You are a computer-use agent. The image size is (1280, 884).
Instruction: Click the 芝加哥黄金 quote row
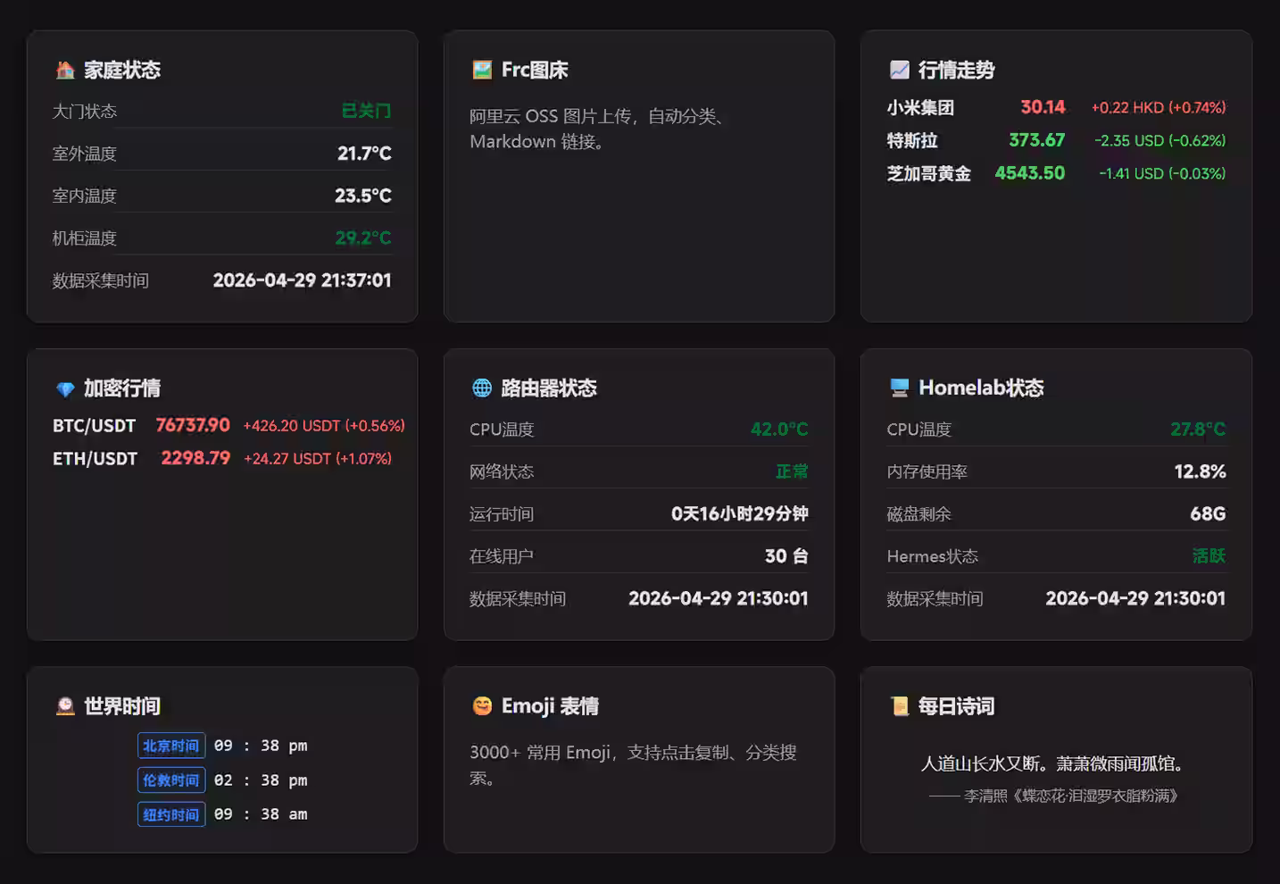coord(1055,173)
